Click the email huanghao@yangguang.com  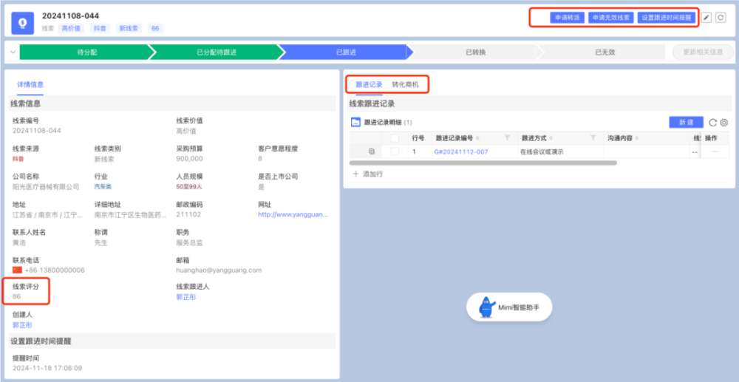pos(219,270)
